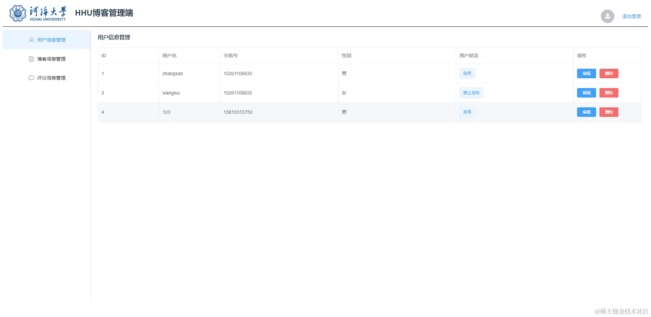Screen dimensions: 651x317
Task: Edit user wangwu with 编辑 button
Action: [x=586, y=93]
